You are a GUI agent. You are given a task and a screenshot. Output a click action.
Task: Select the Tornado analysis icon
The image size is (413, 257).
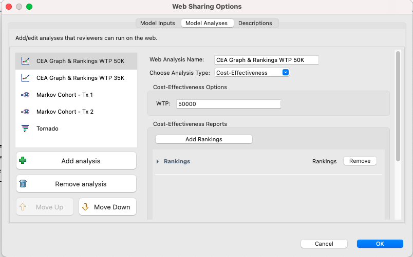pos(25,128)
